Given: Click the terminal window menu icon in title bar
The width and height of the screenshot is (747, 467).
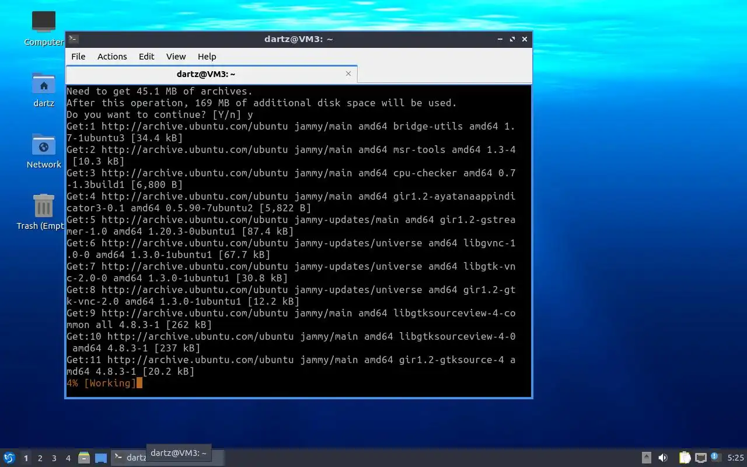Looking at the screenshot, I should tap(73, 39).
